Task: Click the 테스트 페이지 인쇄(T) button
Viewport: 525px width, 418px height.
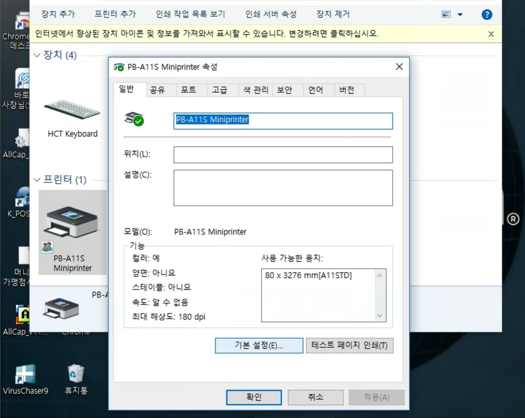Action: pos(349,345)
